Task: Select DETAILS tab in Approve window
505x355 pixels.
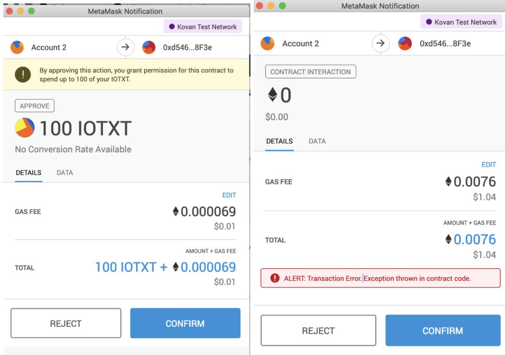Action: pyautogui.click(x=29, y=173)
